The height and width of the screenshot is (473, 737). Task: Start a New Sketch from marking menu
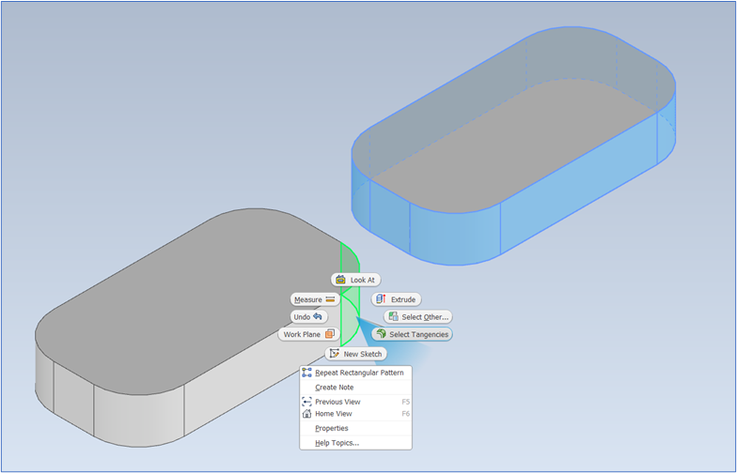tap(355, 354)
